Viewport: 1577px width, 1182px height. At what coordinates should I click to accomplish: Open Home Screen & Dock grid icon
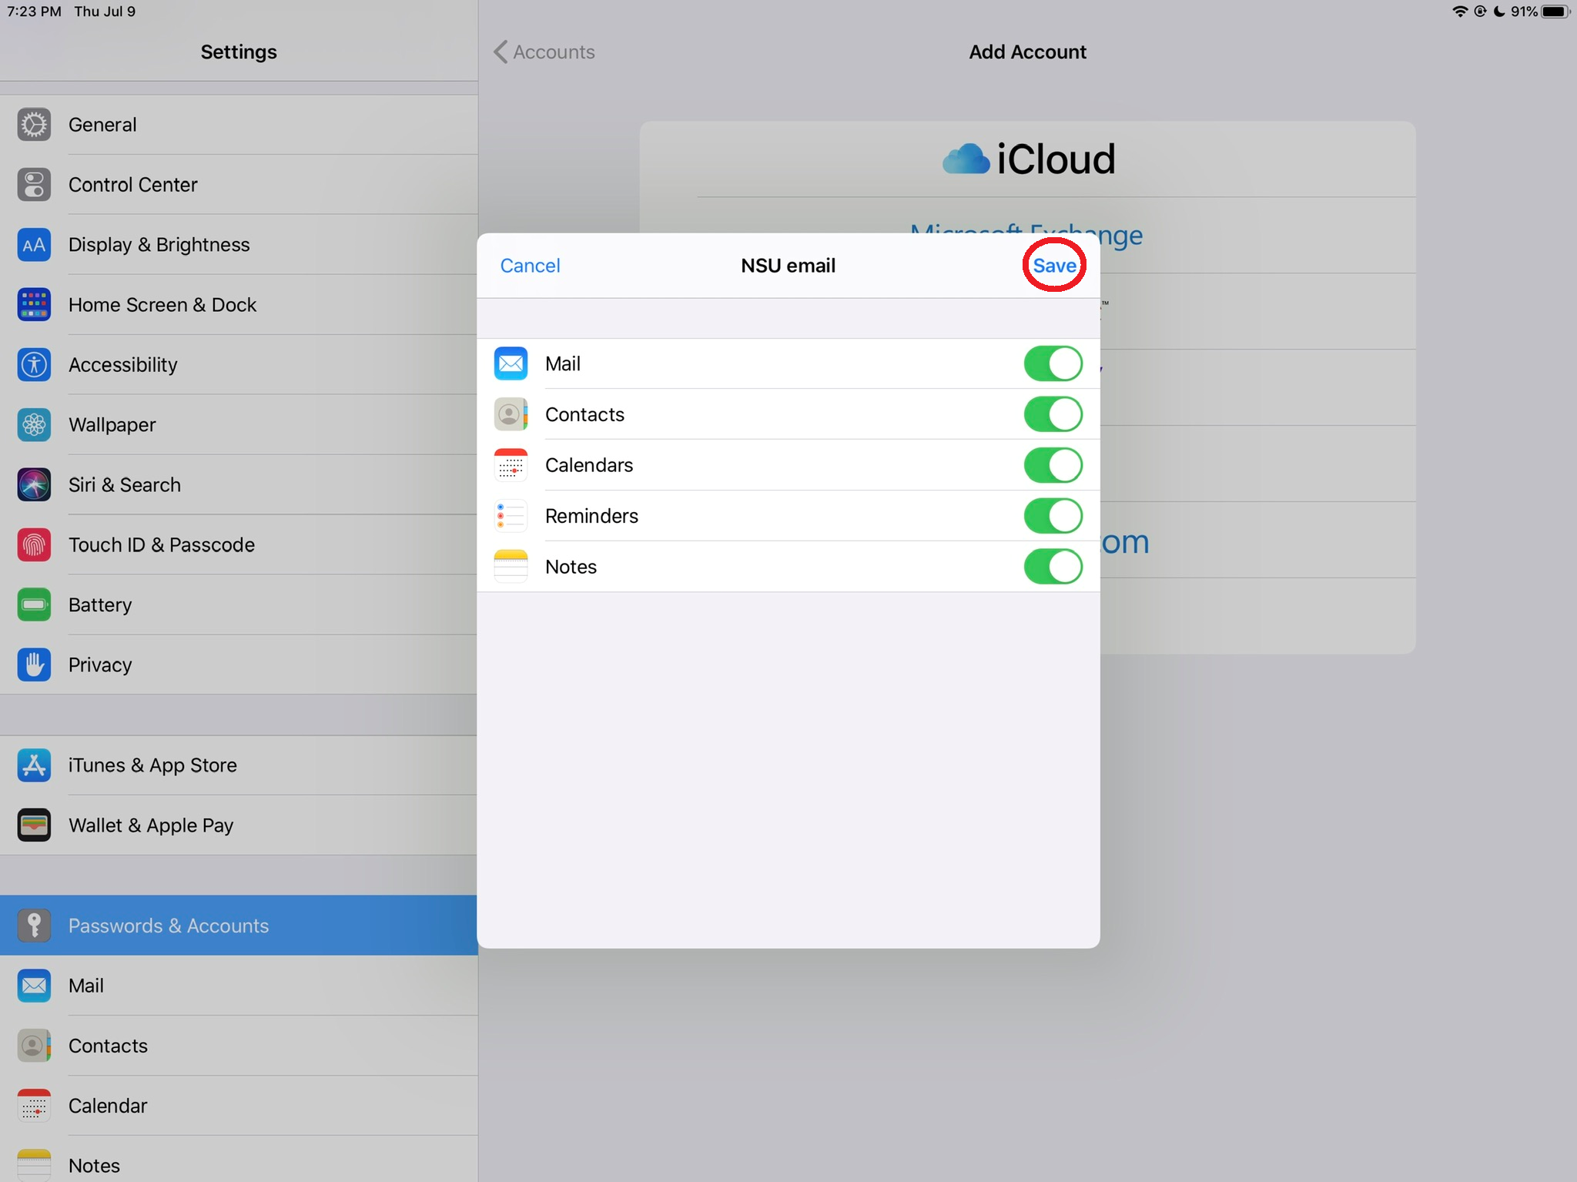click(34, 305)
